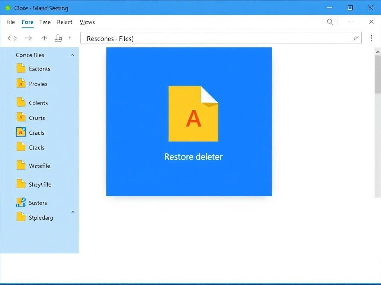This screenshot has height=285, width=381.
Task: Click the Rescones - Files address field
Action: coord(216,38)
